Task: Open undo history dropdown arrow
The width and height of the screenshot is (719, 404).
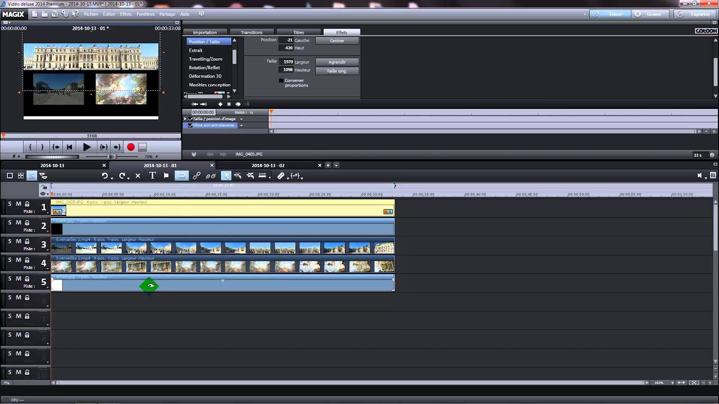Action: [x=112, y=177]
